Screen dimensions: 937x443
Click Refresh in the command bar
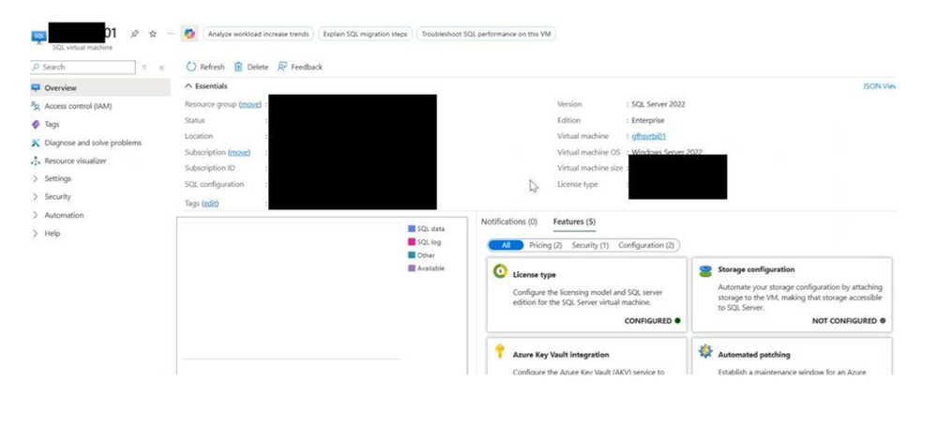point(205,67)
